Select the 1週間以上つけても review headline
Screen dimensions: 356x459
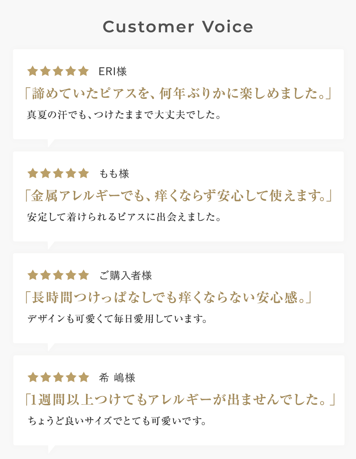coord(180,400)
